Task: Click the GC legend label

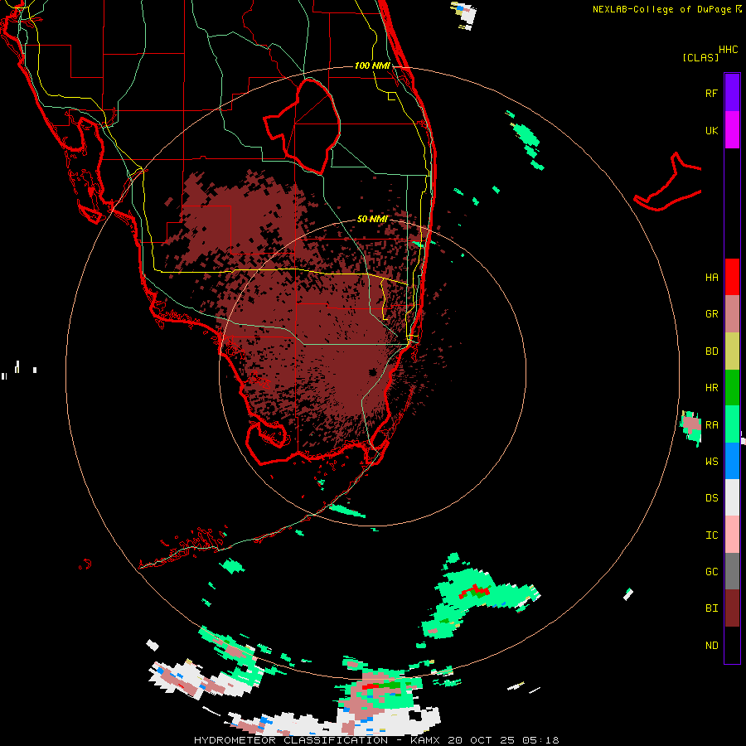Action: (x=711, y=571)
